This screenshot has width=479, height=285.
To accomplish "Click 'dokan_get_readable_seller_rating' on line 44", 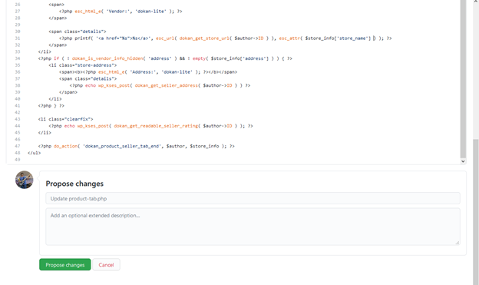I will click(156, 126).
